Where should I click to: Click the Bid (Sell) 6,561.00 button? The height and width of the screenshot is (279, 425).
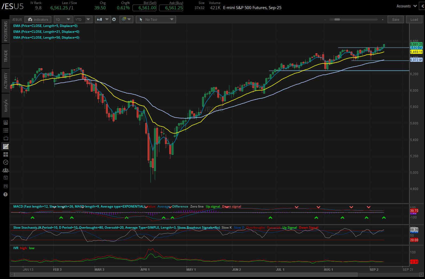pos(144,8)
